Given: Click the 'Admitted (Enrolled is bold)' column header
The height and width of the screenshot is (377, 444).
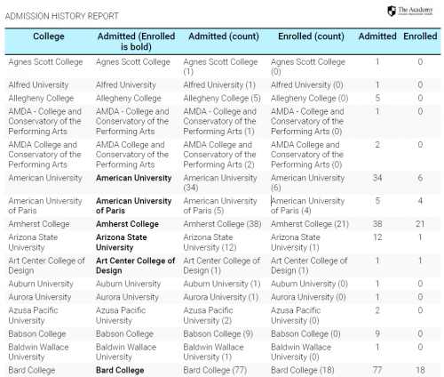Looking at the screenshot, I should tap(136, 42).
